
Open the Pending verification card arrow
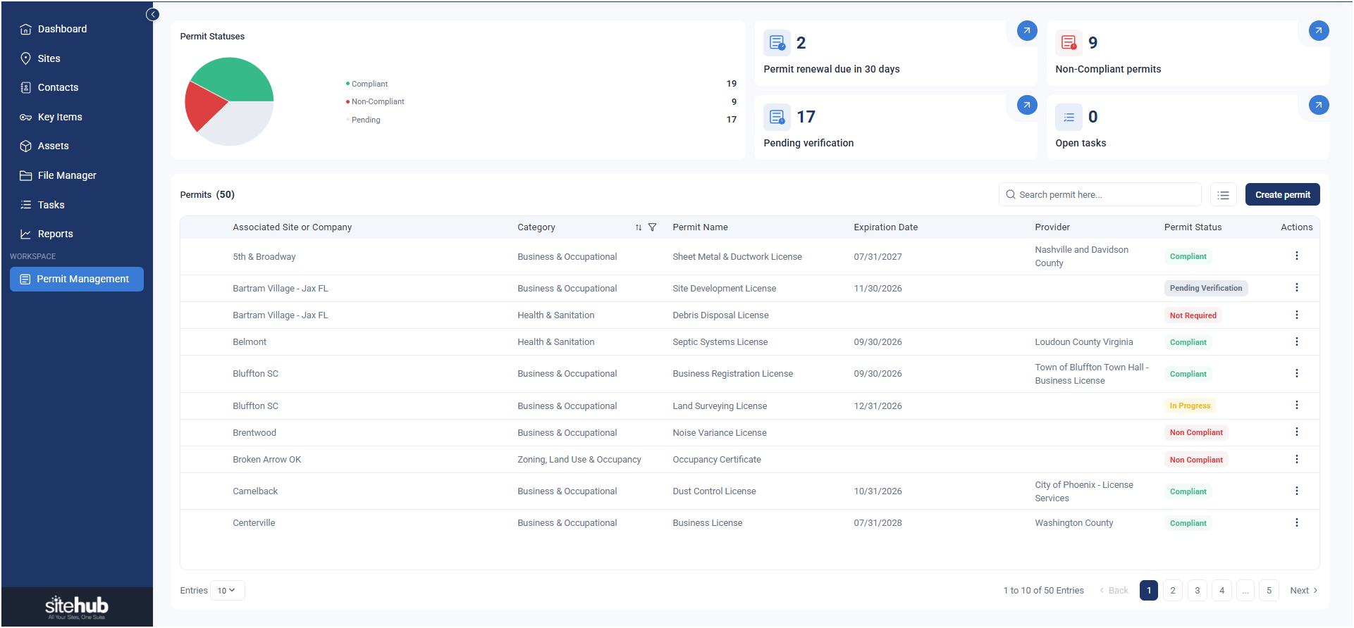(1027, 105)
